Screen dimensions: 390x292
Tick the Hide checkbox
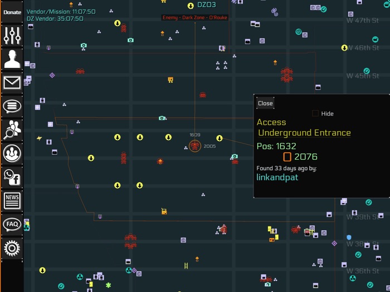pyautogui.click(x=315, y=113)
